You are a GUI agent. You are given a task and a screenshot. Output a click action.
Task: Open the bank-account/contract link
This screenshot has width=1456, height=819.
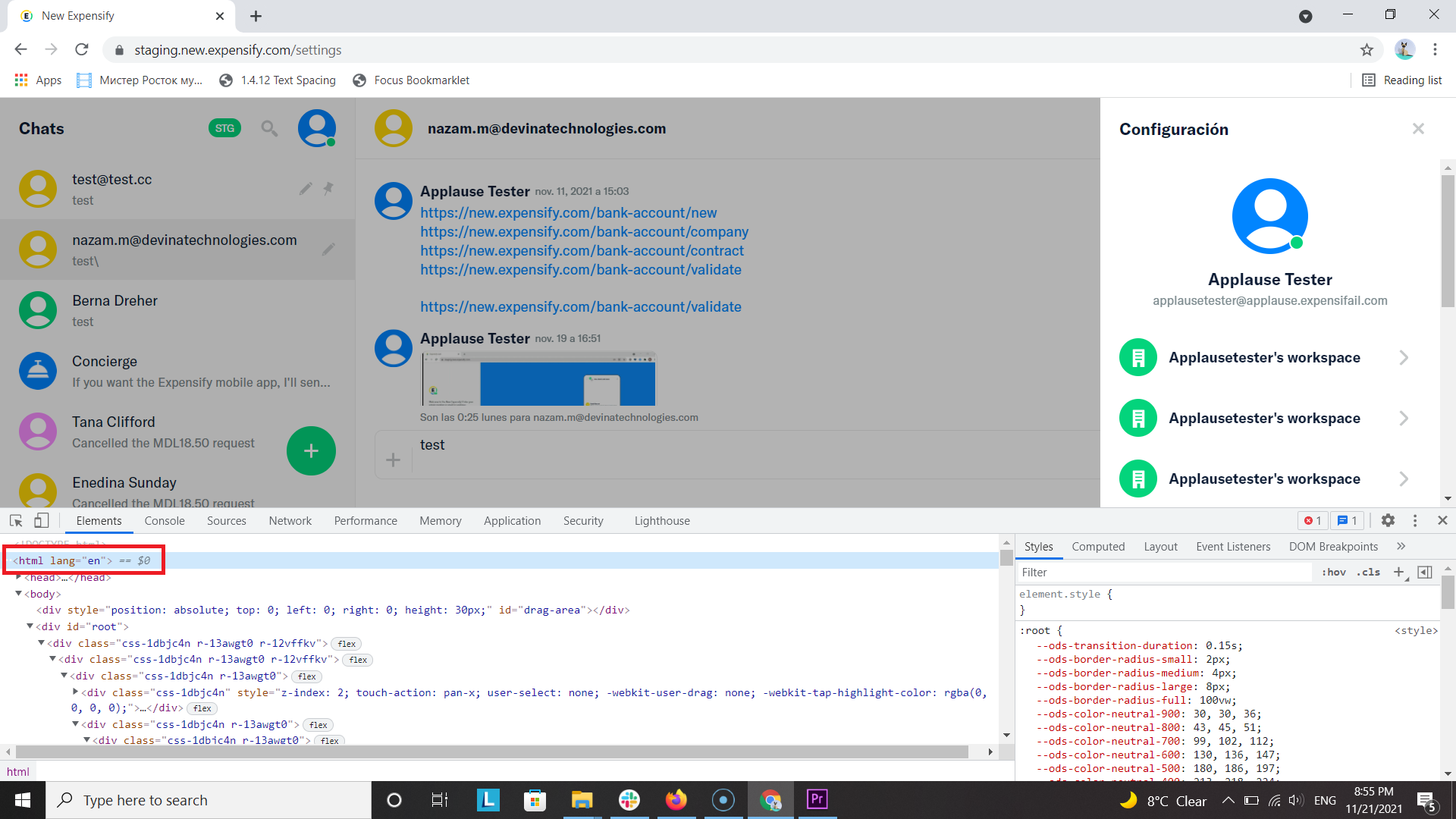pos(582,251)
